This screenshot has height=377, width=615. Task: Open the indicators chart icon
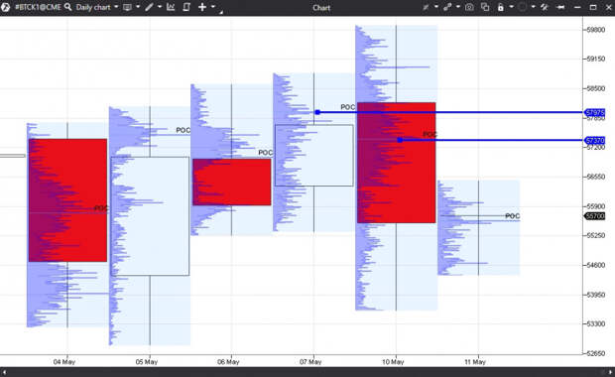(171, 7)
